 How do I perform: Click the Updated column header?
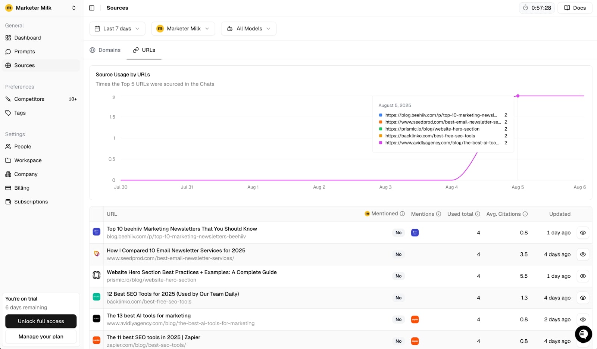560,214
